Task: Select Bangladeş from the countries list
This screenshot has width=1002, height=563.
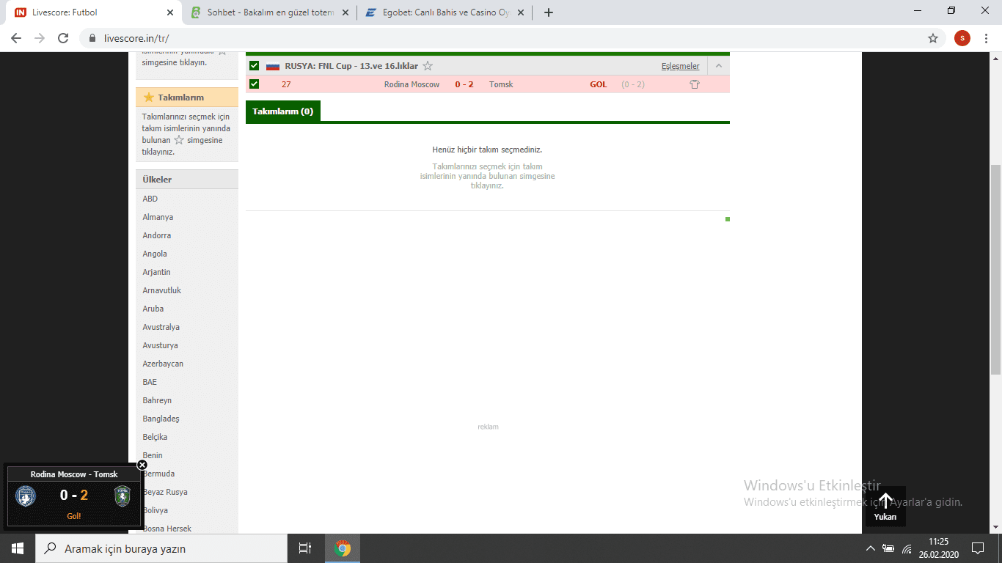Action: [161, 419]
